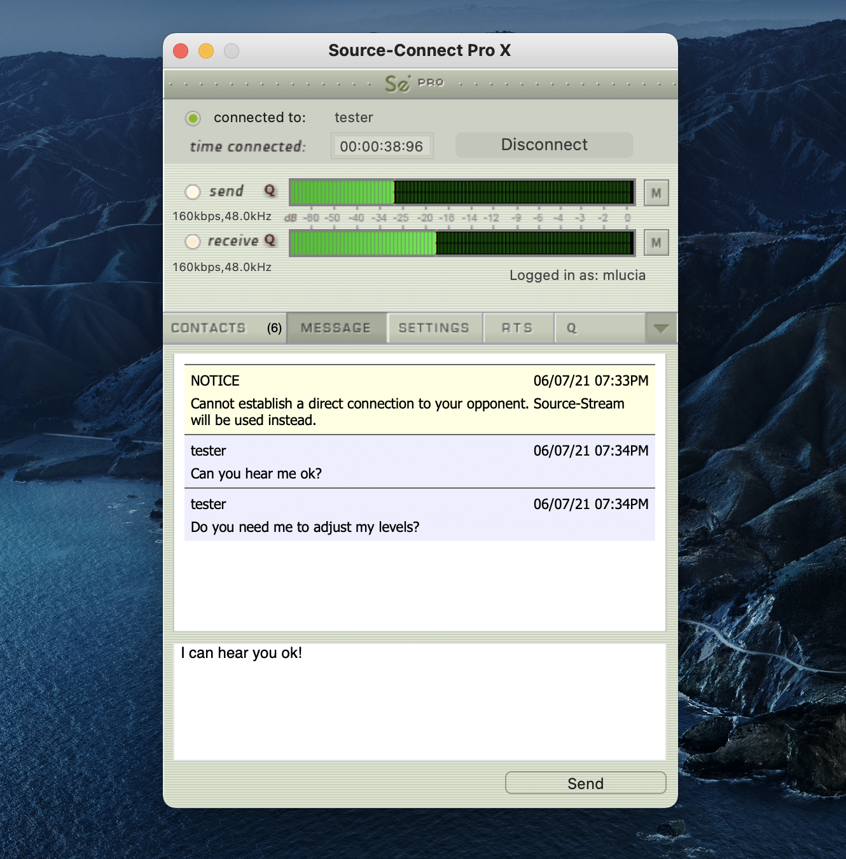Click the Source-Connect Pro logo
Image resolution: width=846 pixels, height=859 pixels.
[x=413, y=83]
